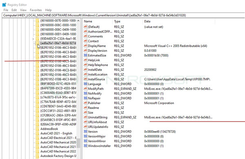Click the Version data '0x0800ee48 (134278728)'

[x=160, y=132]
